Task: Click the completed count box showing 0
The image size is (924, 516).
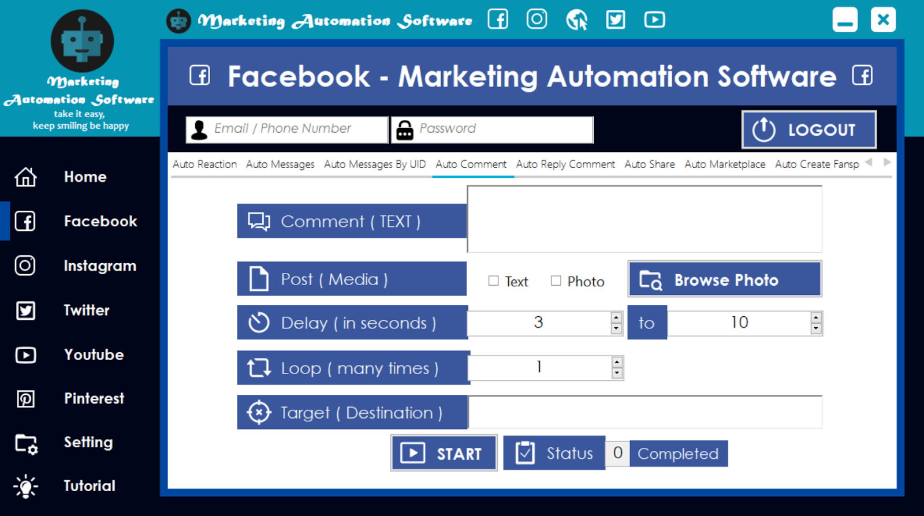Action: (x=617, y=453)
